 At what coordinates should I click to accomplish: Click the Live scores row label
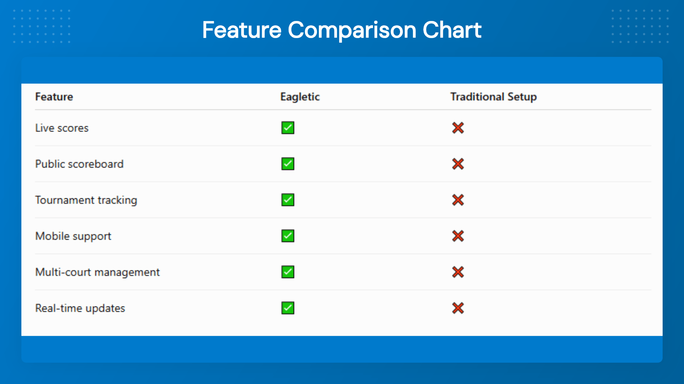click(x=62, y=128)
